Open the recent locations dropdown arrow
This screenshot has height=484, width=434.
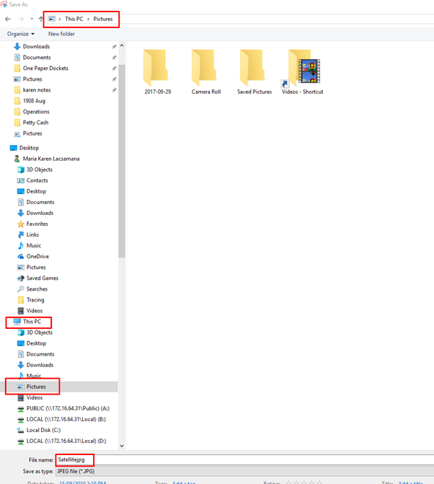[x=32, y=19]
